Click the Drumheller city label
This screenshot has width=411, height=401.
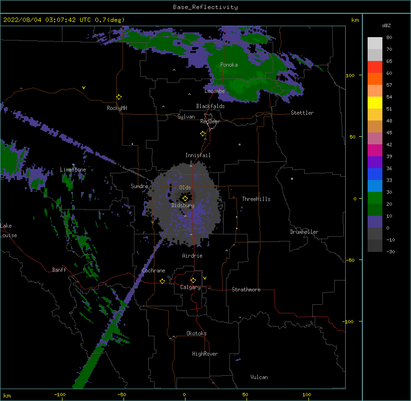tap(304, 232)
